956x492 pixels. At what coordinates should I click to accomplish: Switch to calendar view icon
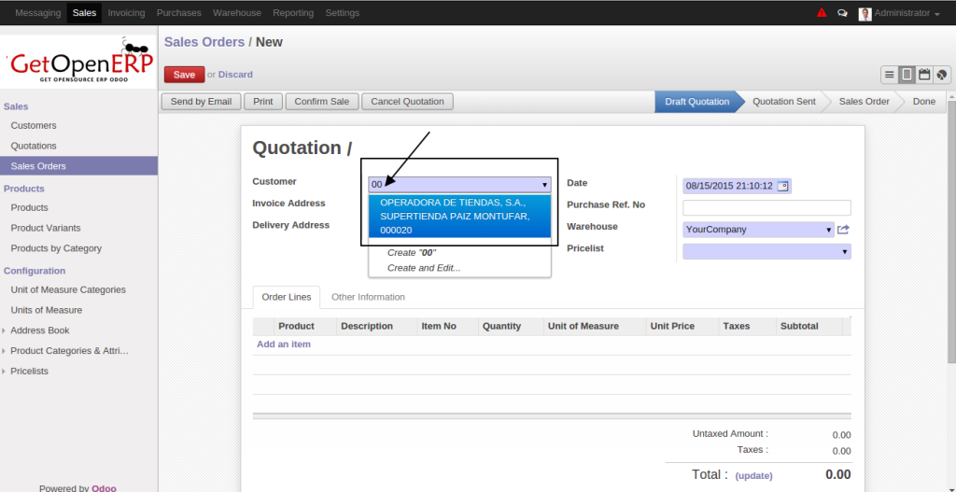tap(924, 75)
